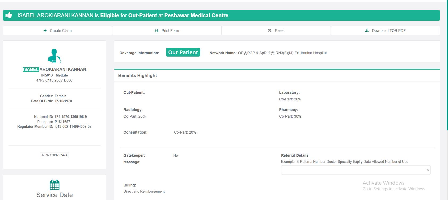The image size is (448, 200).
Task: Click the phone number 971509207474 badge
Action: (57, 155)
